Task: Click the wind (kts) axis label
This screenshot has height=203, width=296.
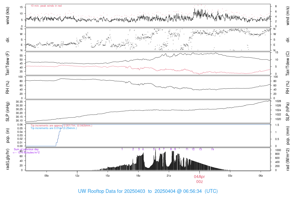Action: click(x=8, y=16)
